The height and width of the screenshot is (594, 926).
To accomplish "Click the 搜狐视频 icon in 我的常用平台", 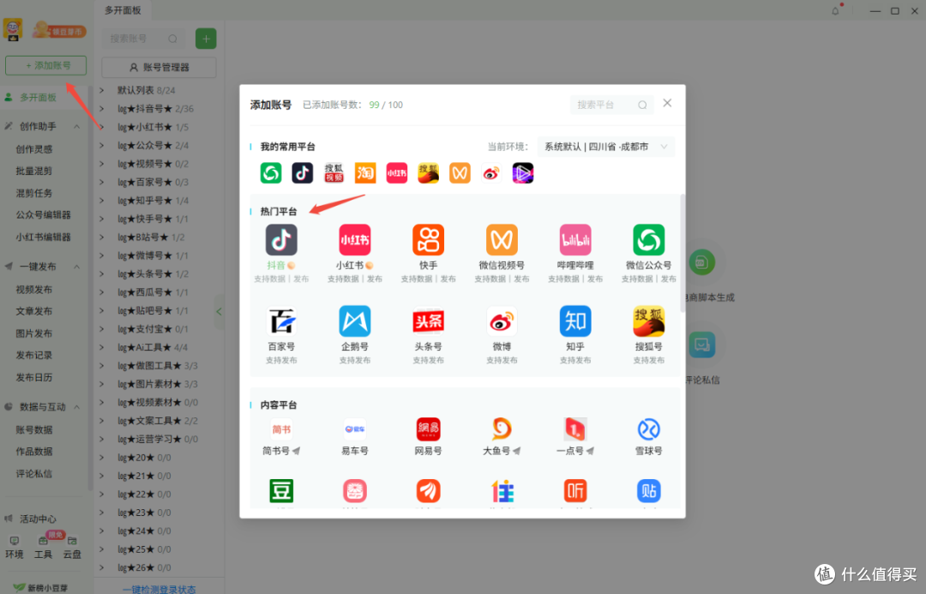I will (334, 173).
